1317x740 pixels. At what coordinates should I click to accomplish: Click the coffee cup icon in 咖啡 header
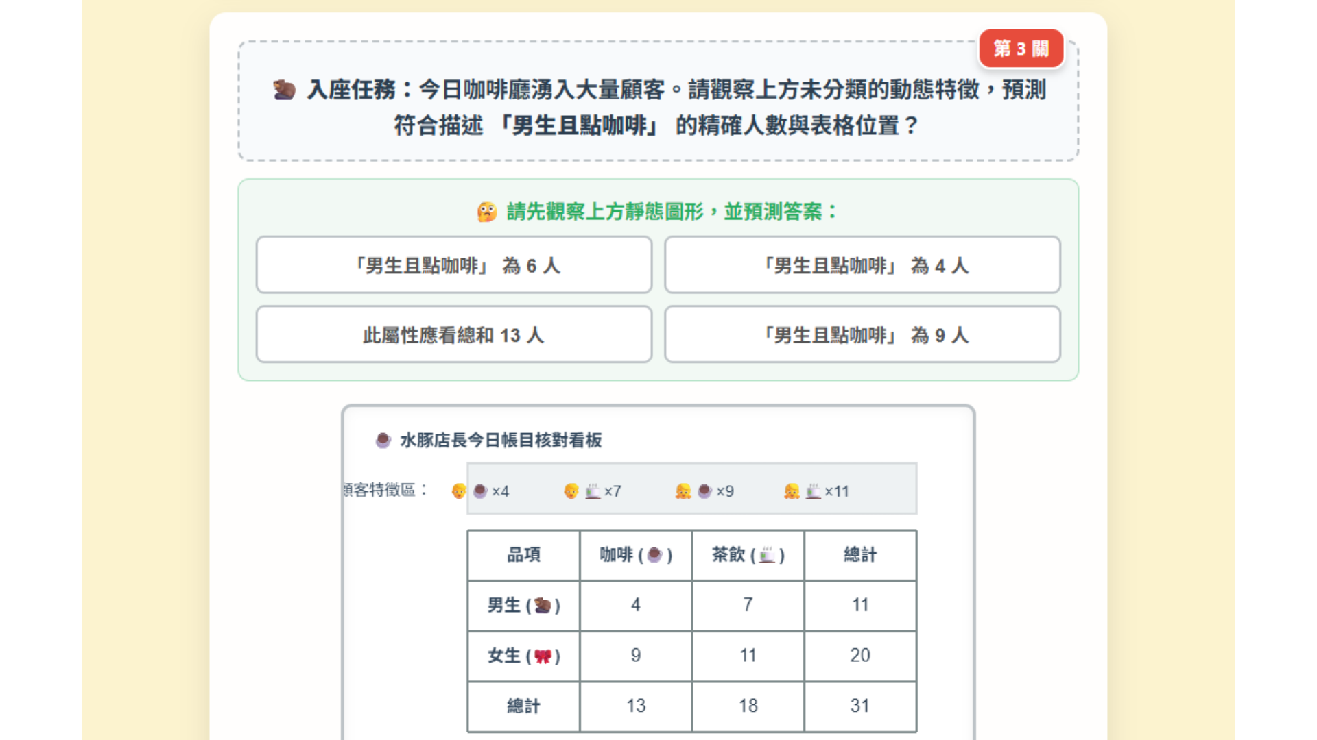tap(654, 555)
